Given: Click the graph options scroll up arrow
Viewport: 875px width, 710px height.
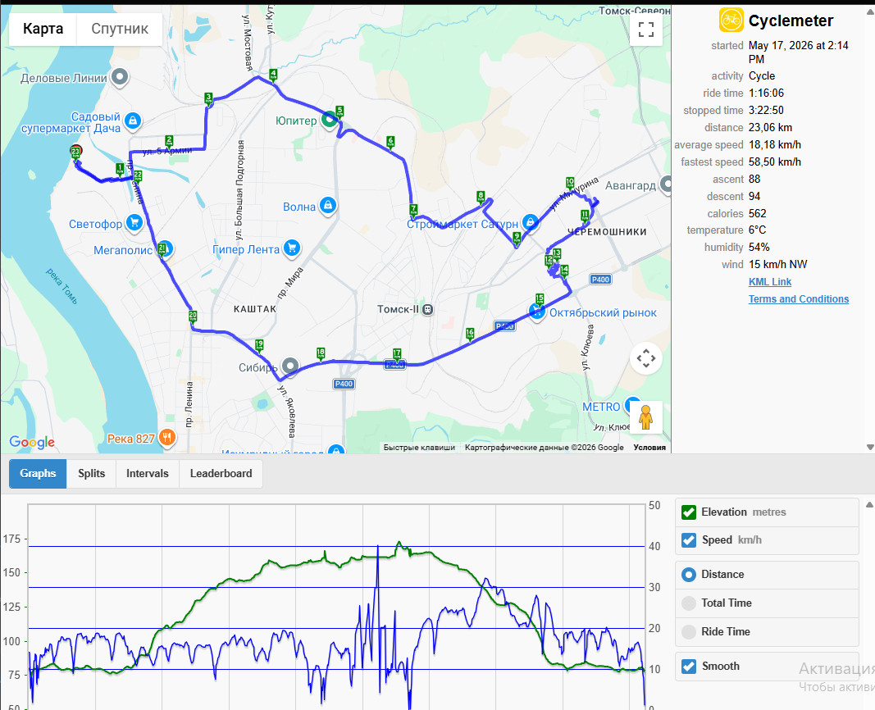Looking at the screenshot, I should [x=869, y=505].
